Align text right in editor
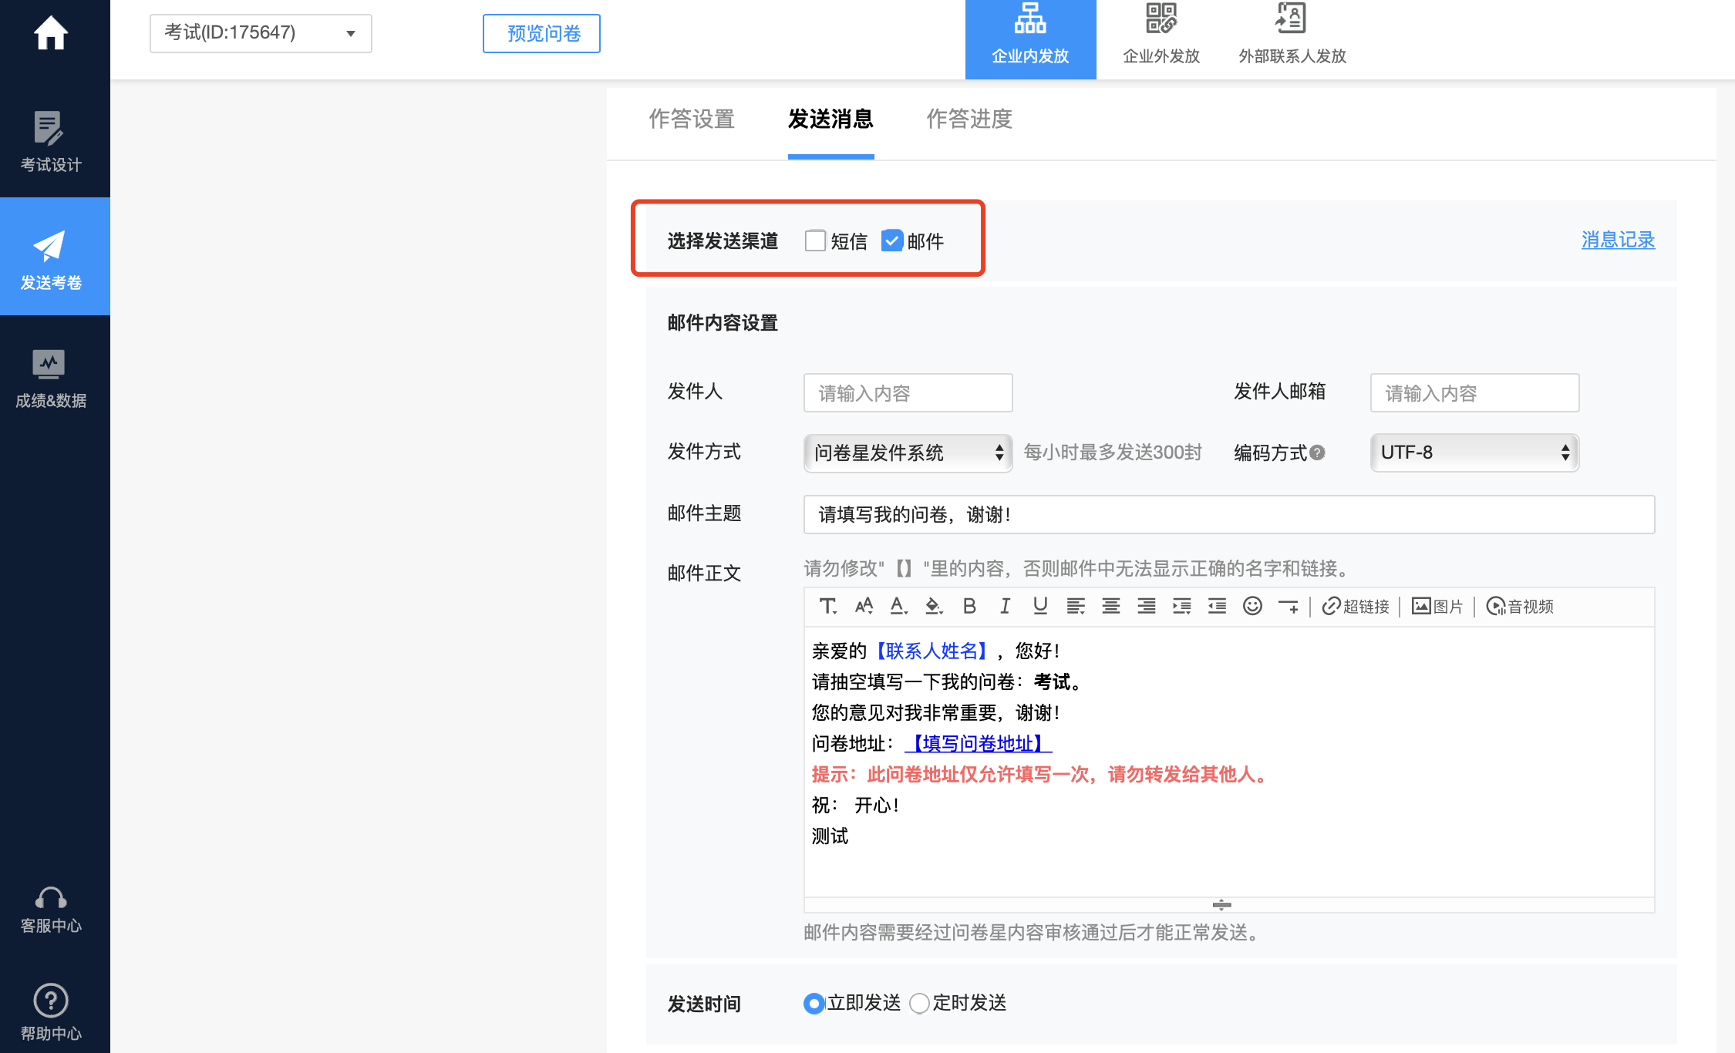This screenshot has width=1735, height=1053. tap(1147, 607)
